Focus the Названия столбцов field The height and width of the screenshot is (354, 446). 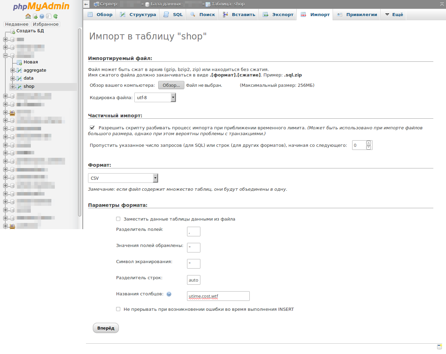218,296
